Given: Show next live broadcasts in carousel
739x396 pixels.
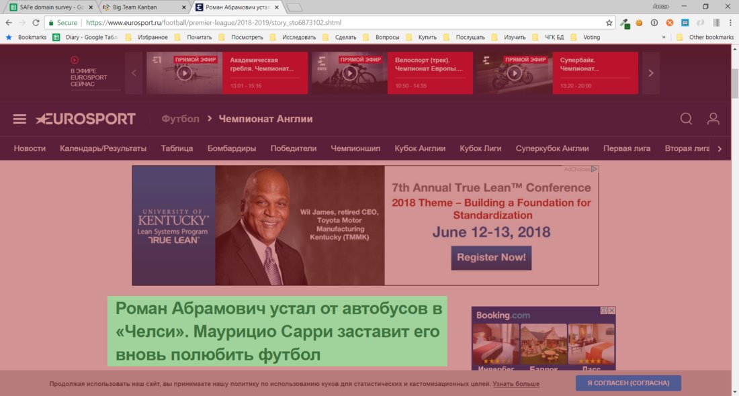Looking at the screenshot, I should click(651, 73).
